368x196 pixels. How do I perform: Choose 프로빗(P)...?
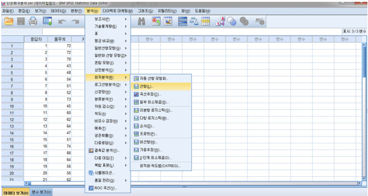pos(161,134)
